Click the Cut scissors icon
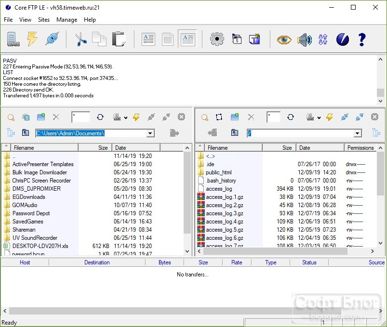Image resolution: width=387 pixels, height=327 pixels. click(80, 39)
